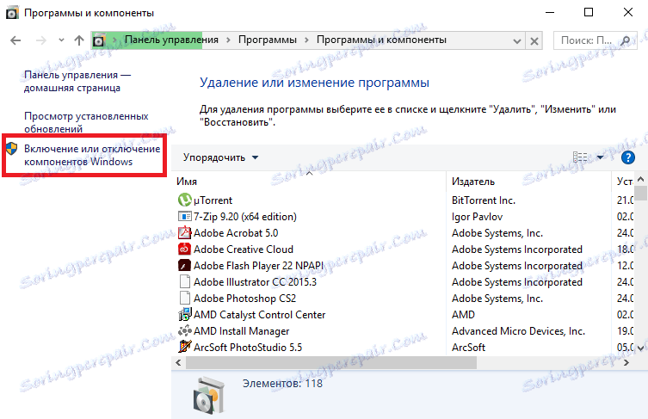648x419 pixels.
Task: Click the title bar window icon
Action: tap(12, 13)
